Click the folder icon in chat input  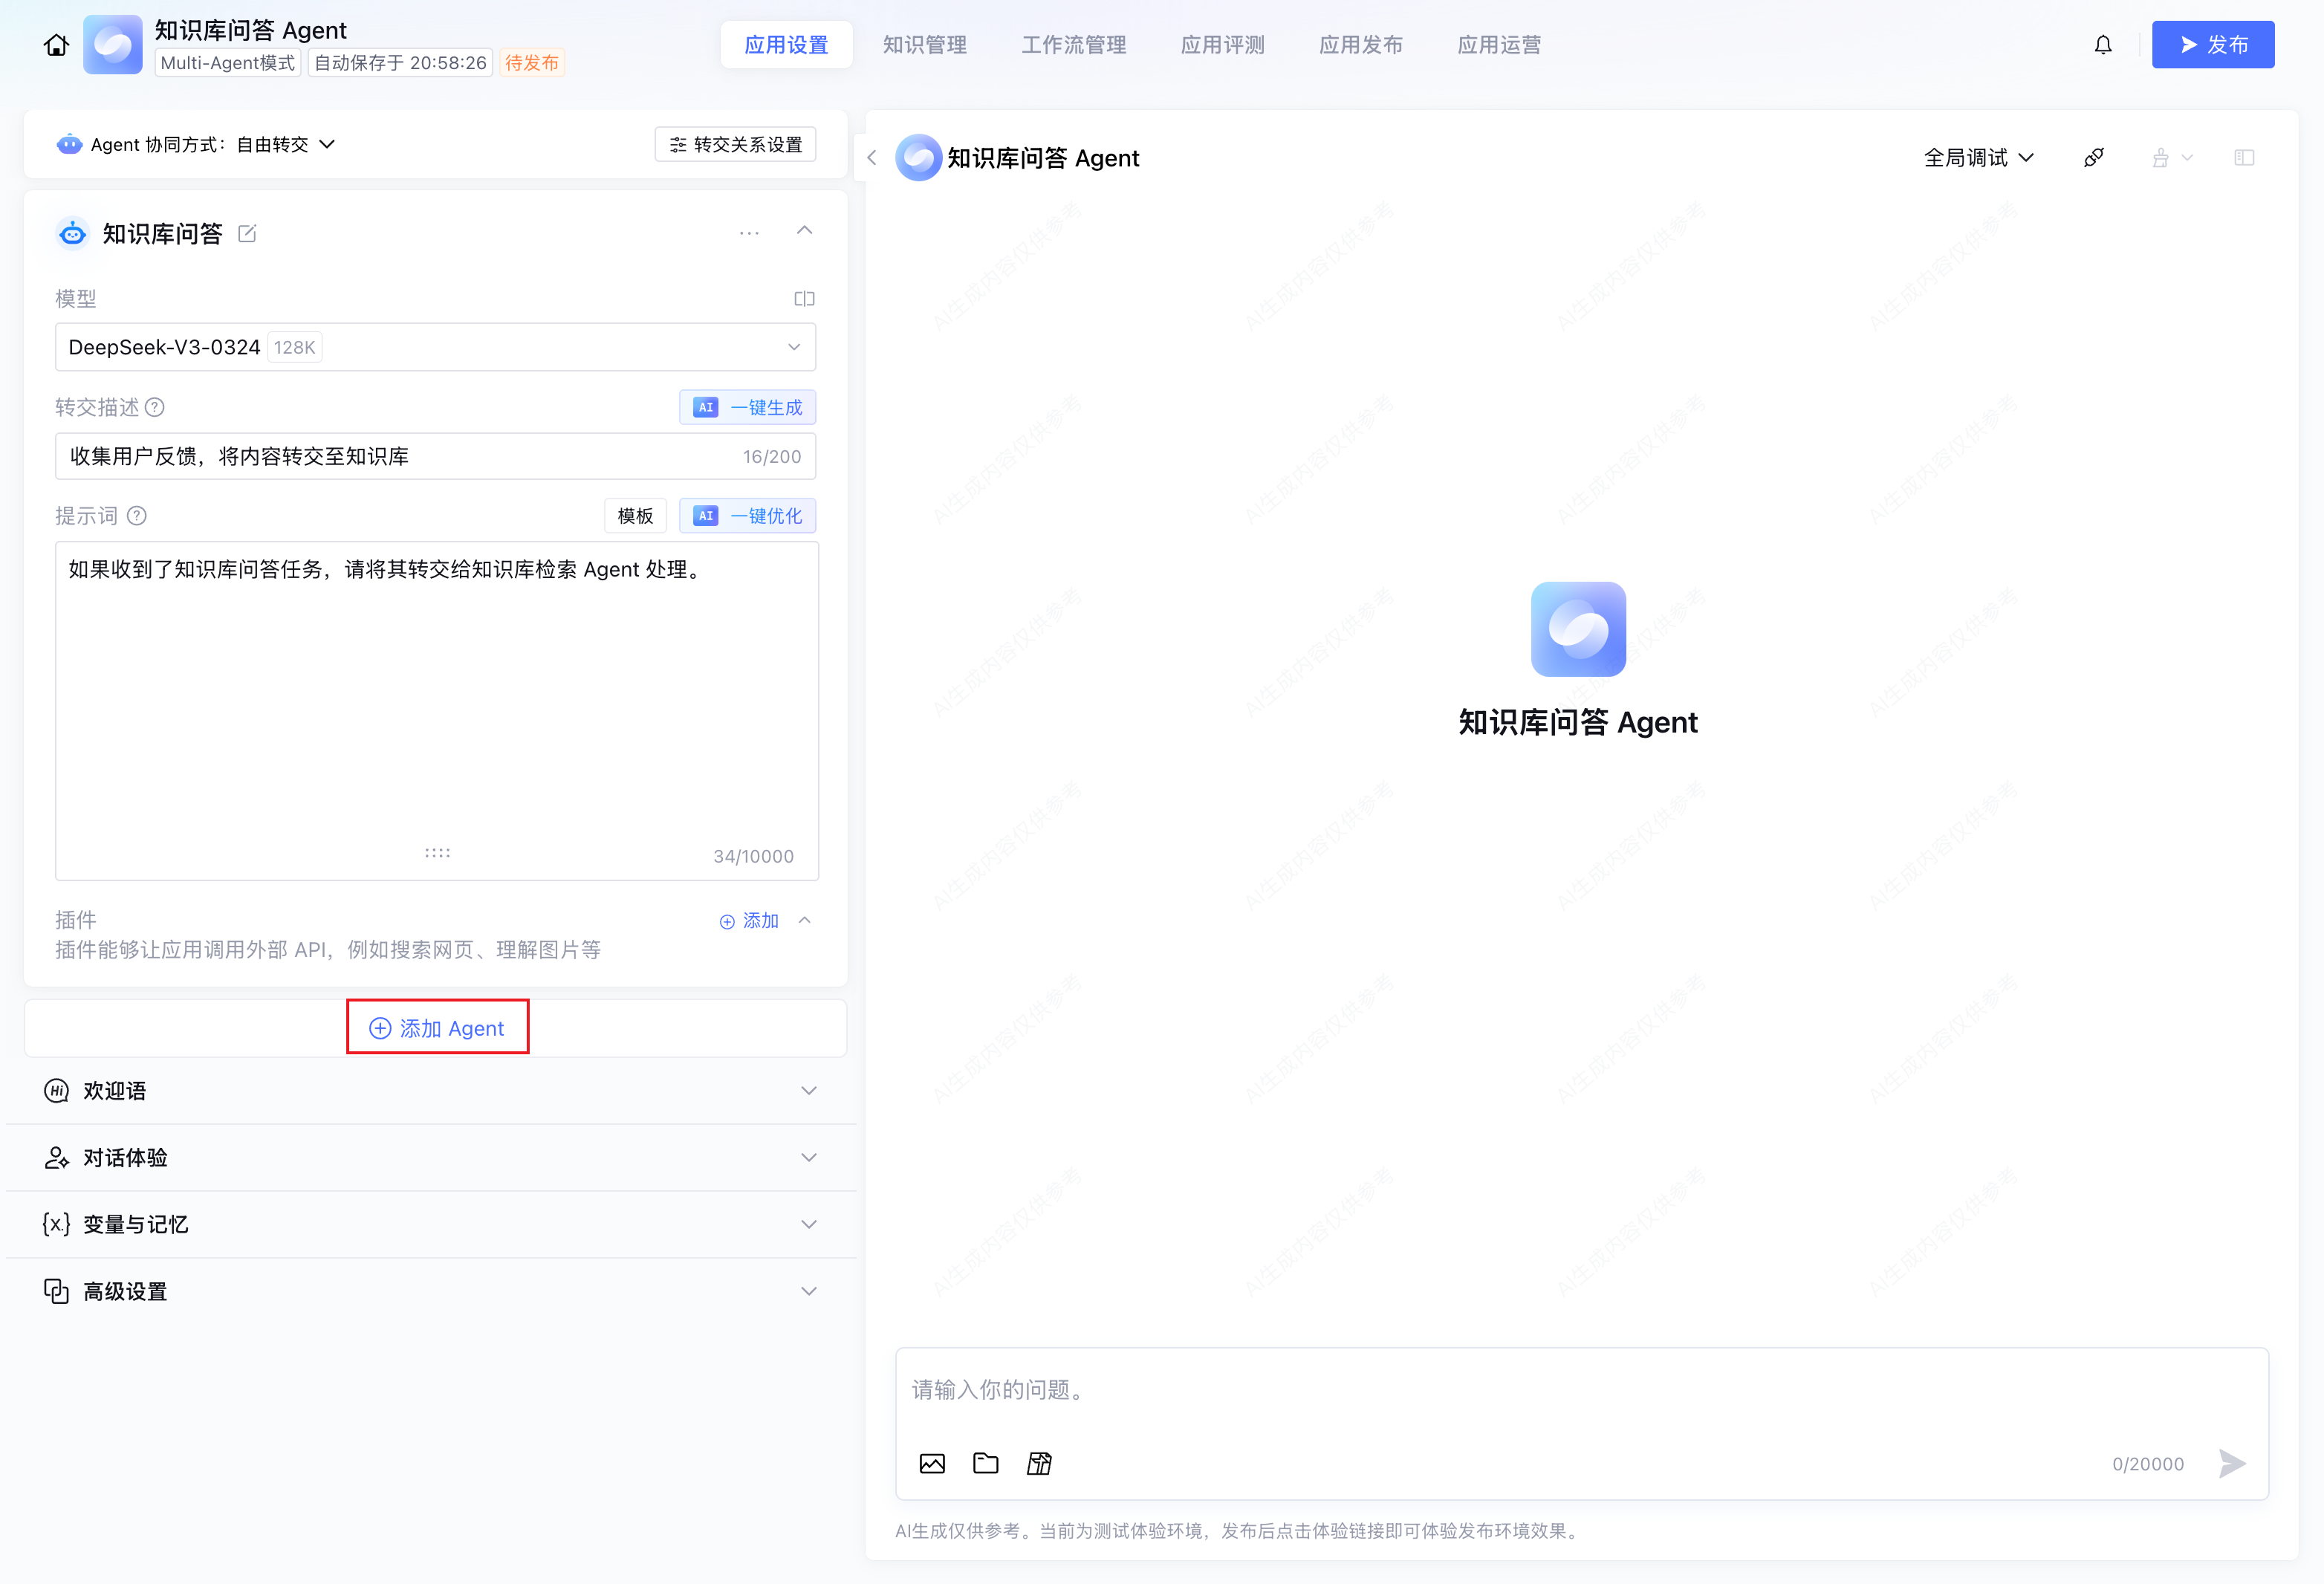point(985,1463)
